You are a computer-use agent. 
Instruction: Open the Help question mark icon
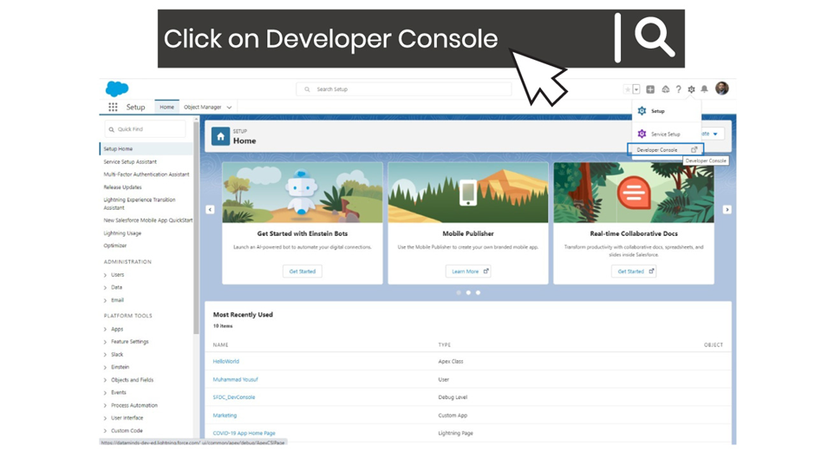tap(678, 89)
